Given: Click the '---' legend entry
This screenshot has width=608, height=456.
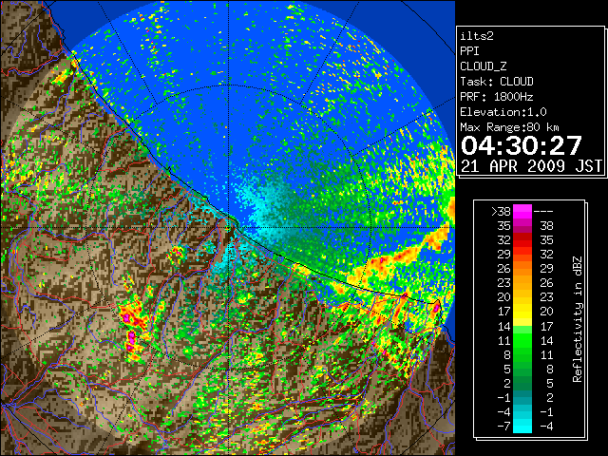Looking at the screenshot, I should pyautogui.click(x=543, y=212).
